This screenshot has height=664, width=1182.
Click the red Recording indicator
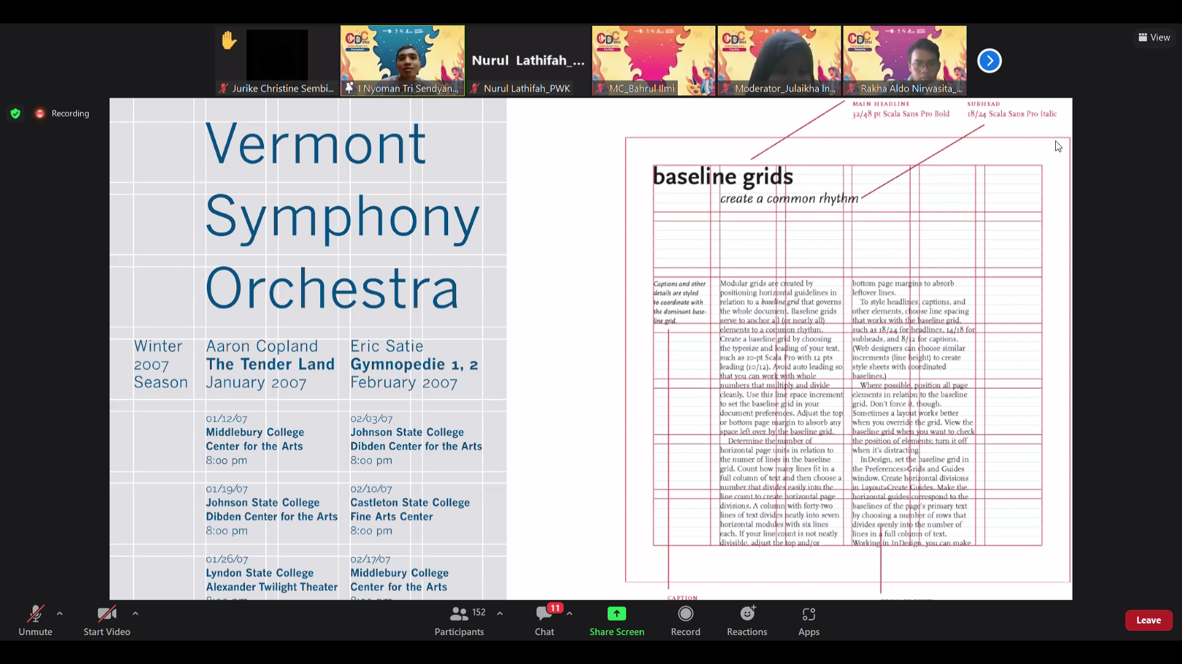[63, 113]
